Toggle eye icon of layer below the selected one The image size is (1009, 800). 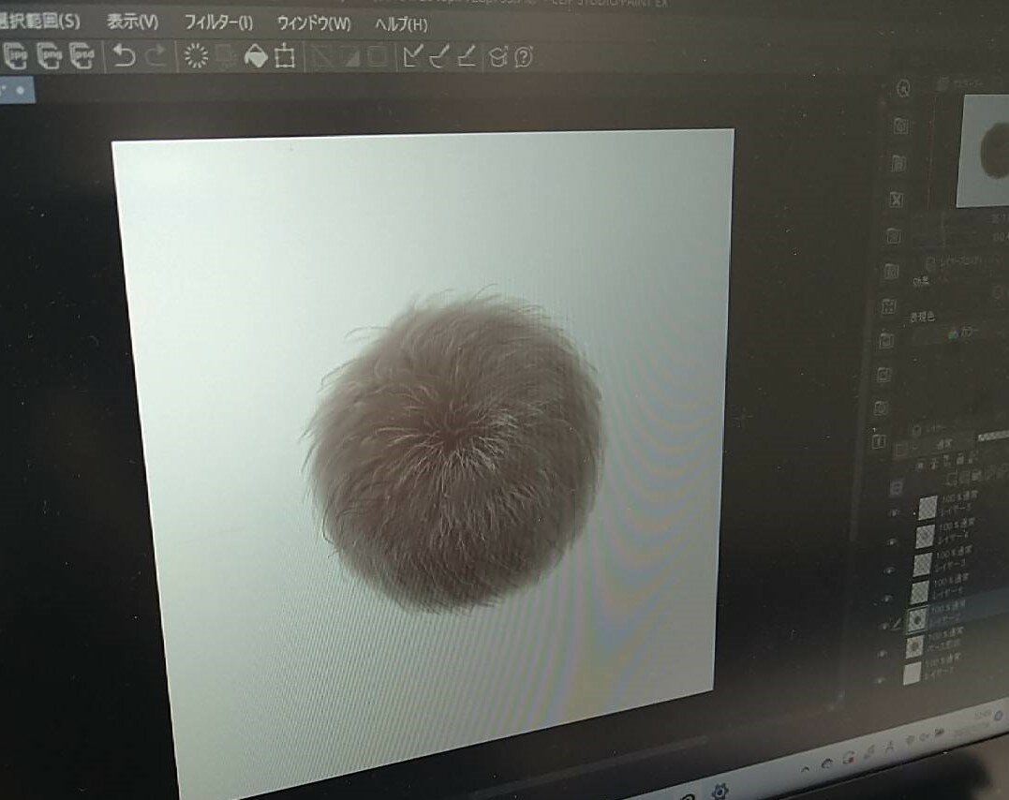(x=883, y=653)
